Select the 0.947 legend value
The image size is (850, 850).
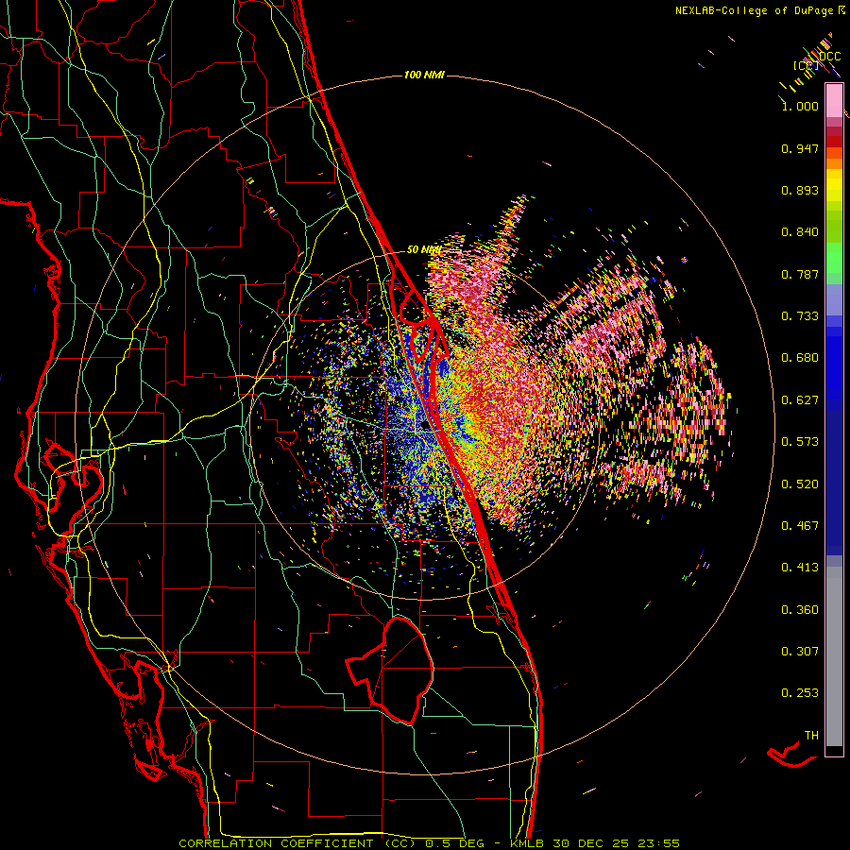point(800,148)
